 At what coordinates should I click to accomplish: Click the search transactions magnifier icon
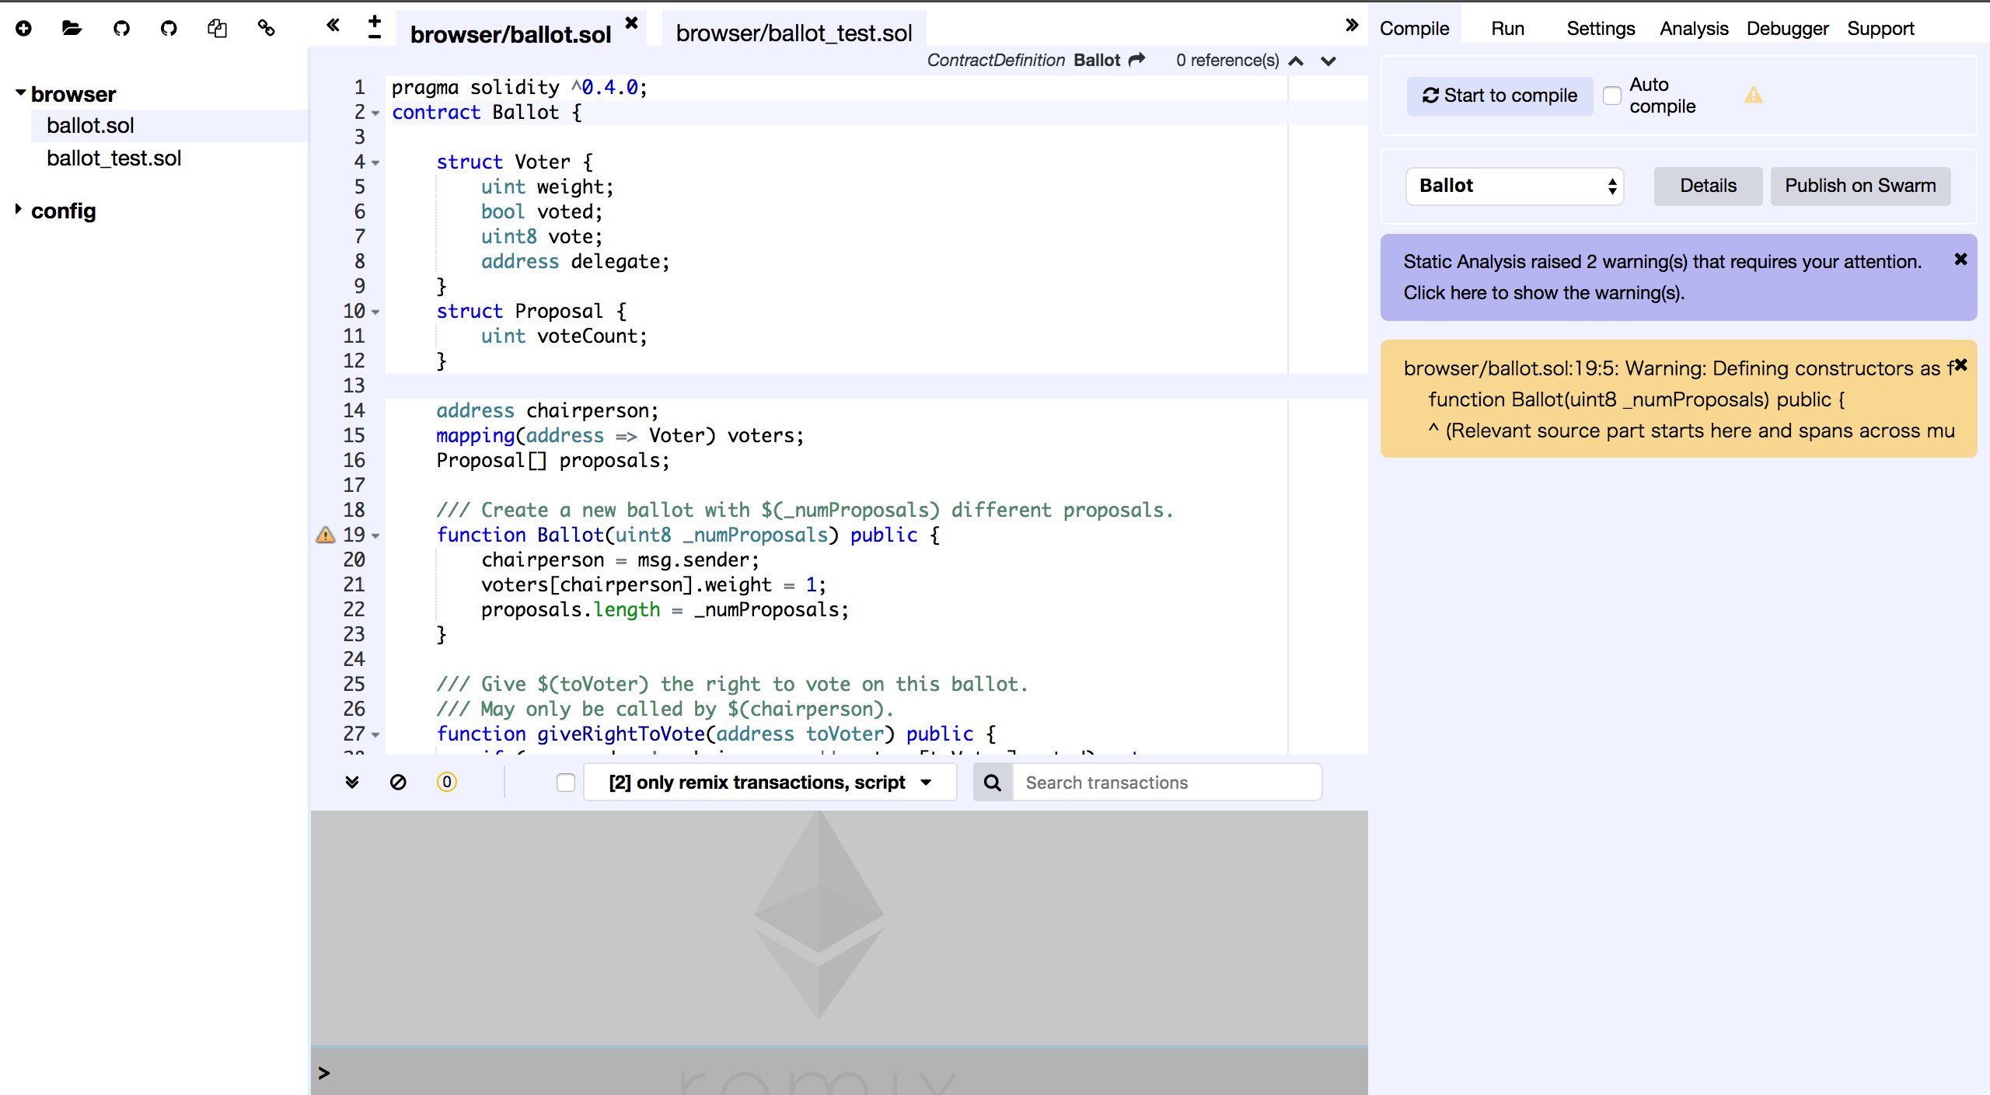993,783
